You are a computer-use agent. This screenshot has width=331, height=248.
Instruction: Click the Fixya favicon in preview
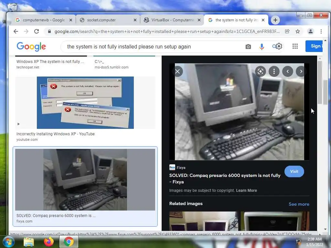pos(172,168)
